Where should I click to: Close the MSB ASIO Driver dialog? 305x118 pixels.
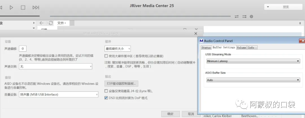click(196, 33)
